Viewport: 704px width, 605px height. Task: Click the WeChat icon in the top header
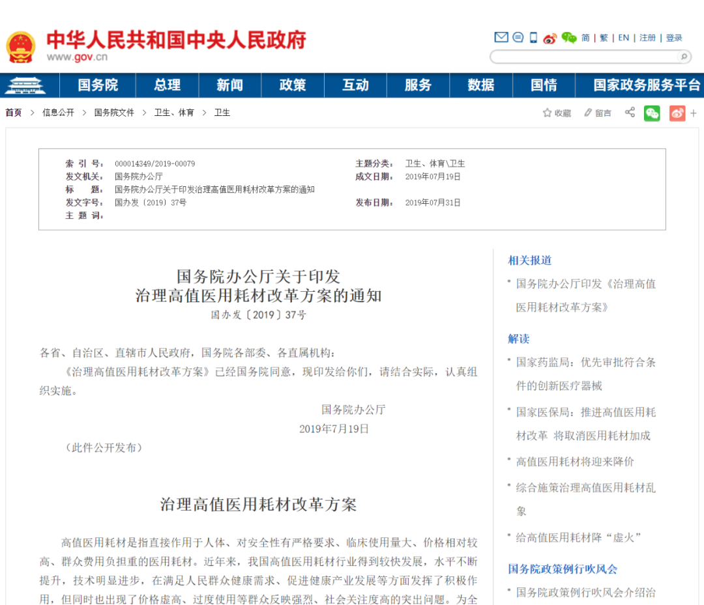(568, 37)
